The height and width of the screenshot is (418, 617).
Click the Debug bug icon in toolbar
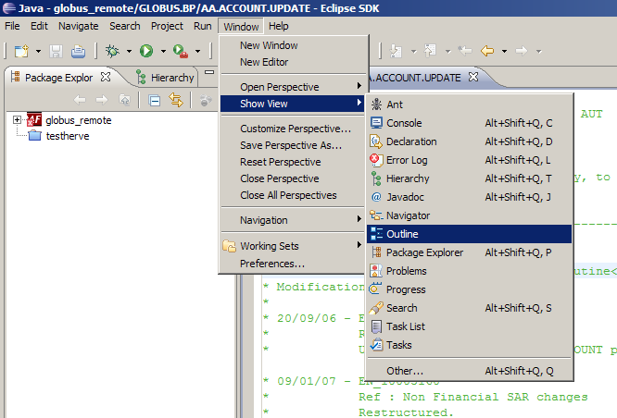[x=113, y=51]
